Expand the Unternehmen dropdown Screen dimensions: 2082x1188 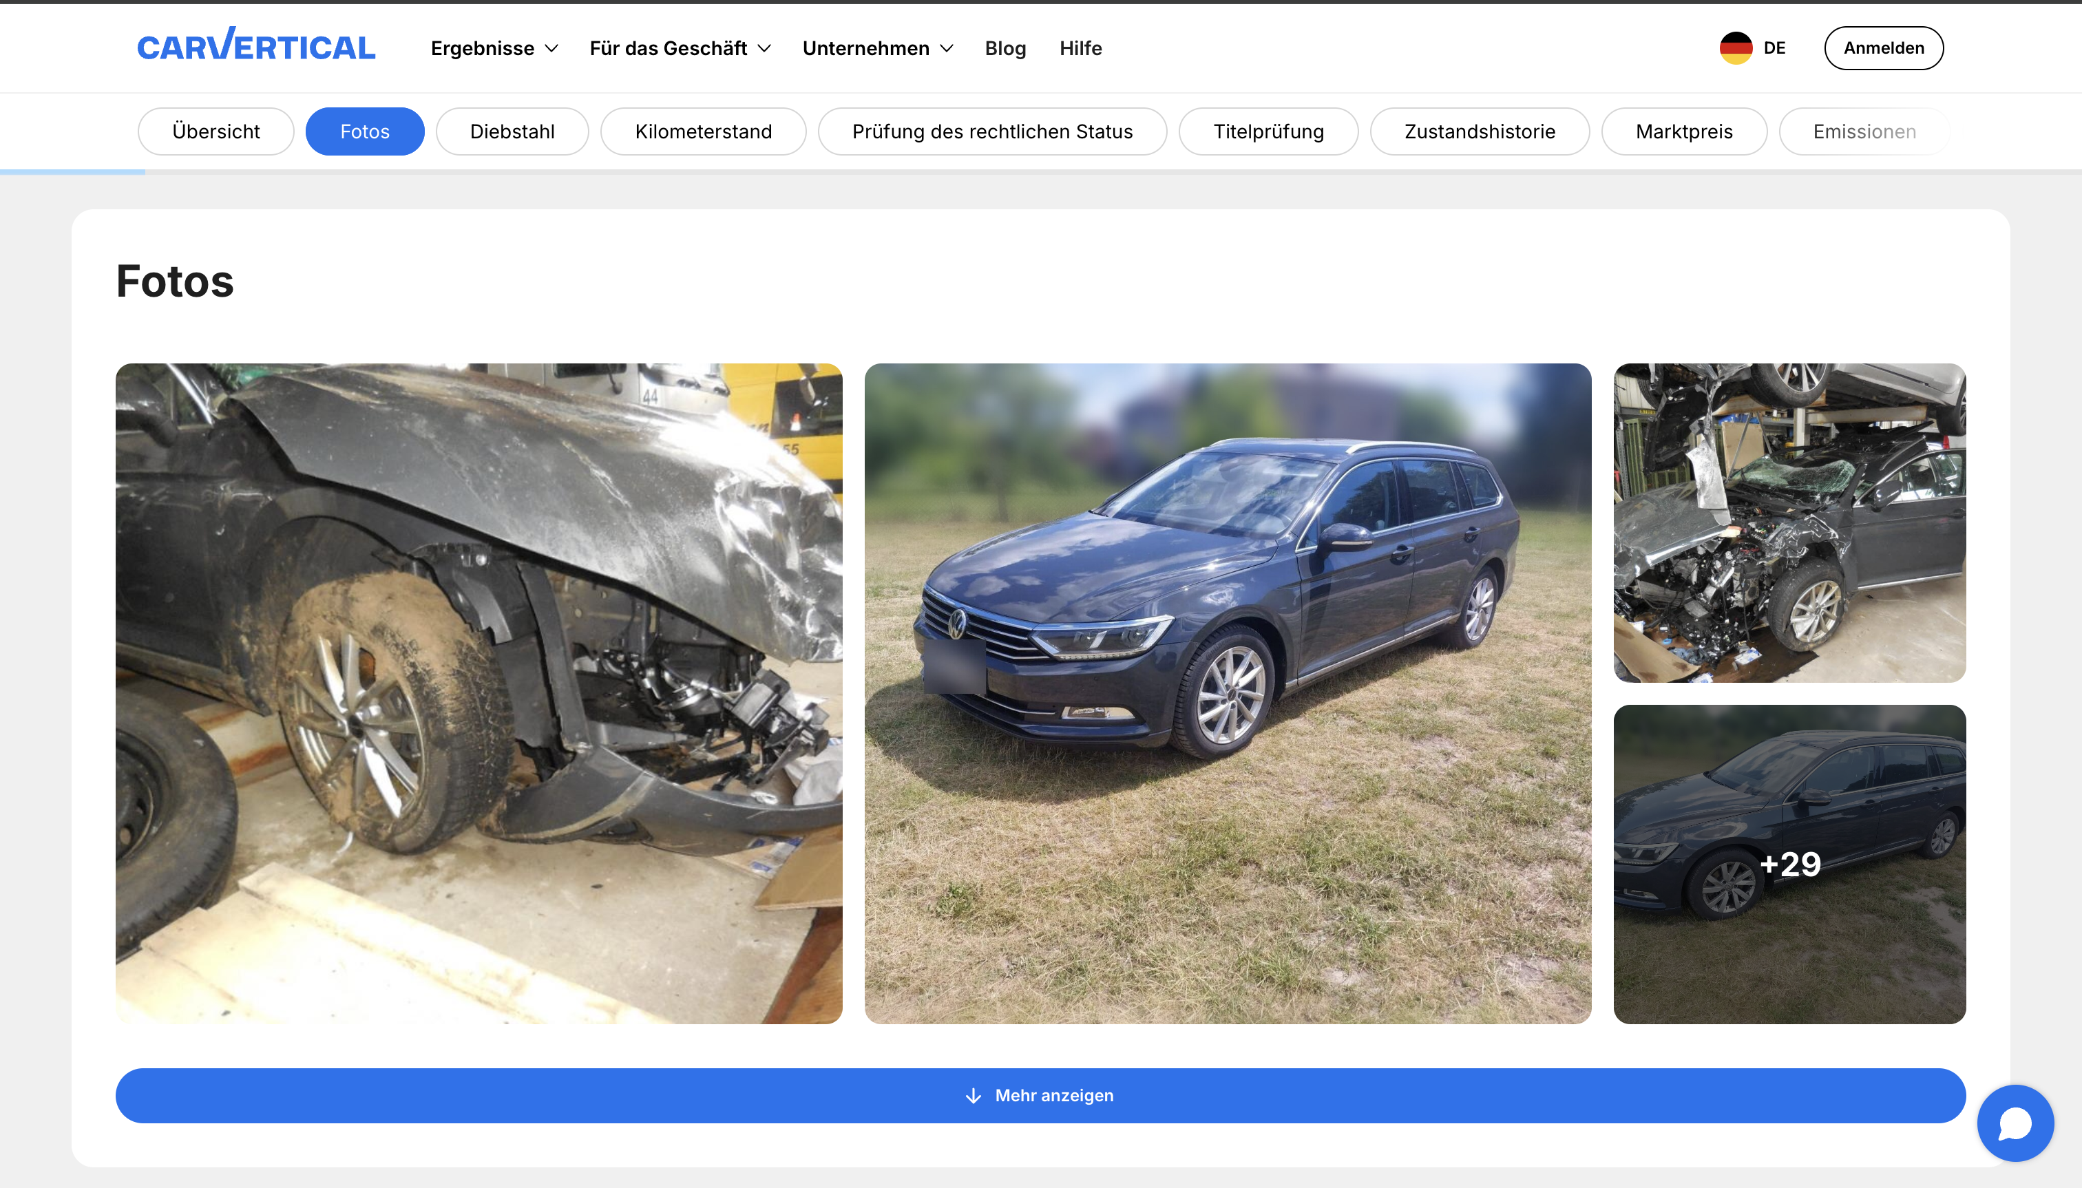(x=877, y=48)
